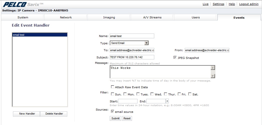Viewport: 262px width, 125px height.
Task: Click the New Handler button
Action: [x=27, y=114]
